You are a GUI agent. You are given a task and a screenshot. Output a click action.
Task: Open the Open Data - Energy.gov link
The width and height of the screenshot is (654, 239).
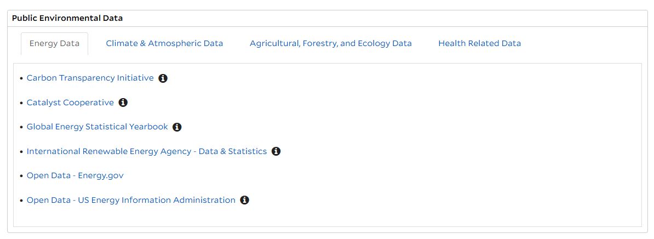point(75,175)
